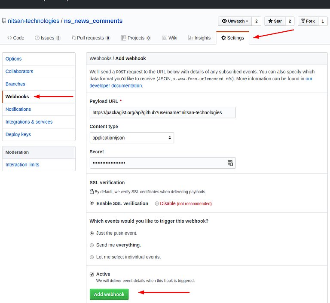The height and width of the screenshot is (303, 330).
Task: Open the Issues tab
Action: 48,38
